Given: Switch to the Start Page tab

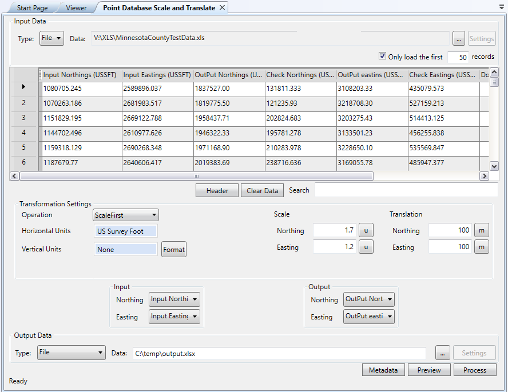Looking at the screenshot, I should (31, 8).
